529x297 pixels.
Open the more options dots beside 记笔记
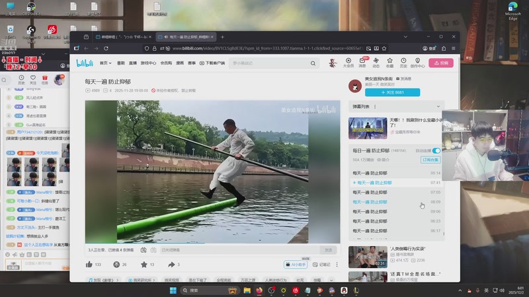point(337,265)
